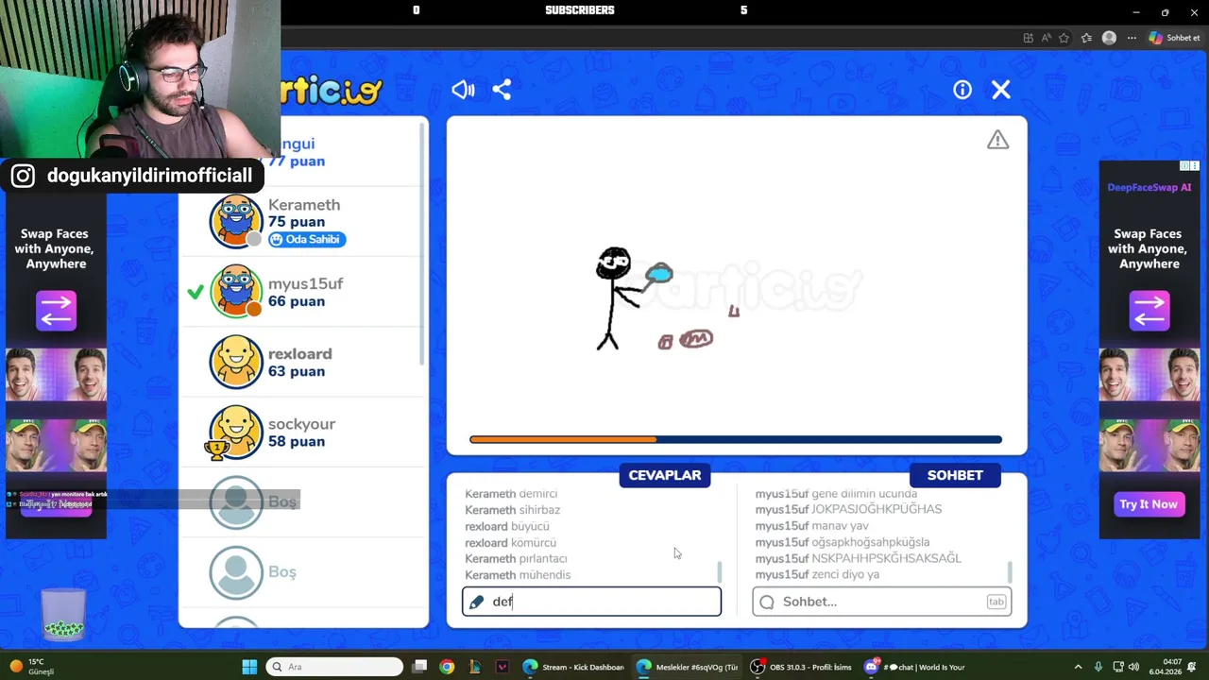Viewport: 1209px width, 680px height.
Task: Open the weather widget showing 15°C
Action: click(x=30, y=667)
